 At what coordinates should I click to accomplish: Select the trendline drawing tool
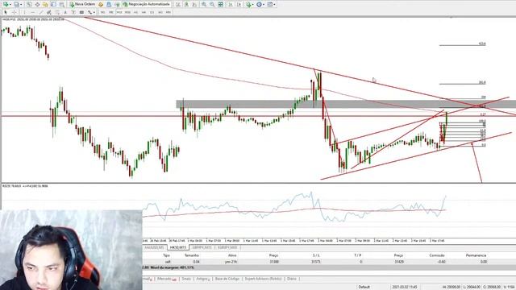41,12
